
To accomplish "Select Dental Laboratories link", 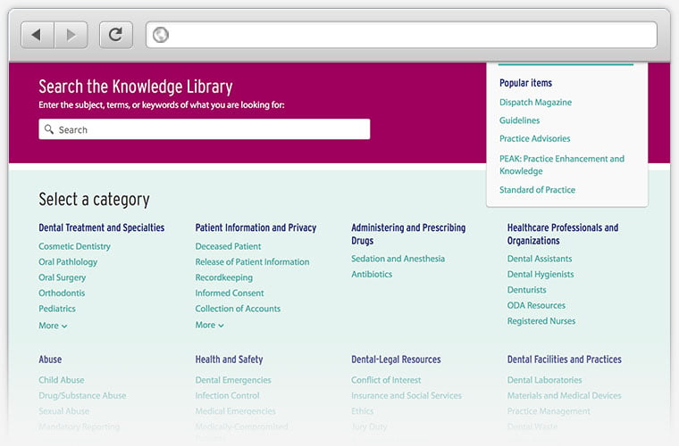I will 544,380.
